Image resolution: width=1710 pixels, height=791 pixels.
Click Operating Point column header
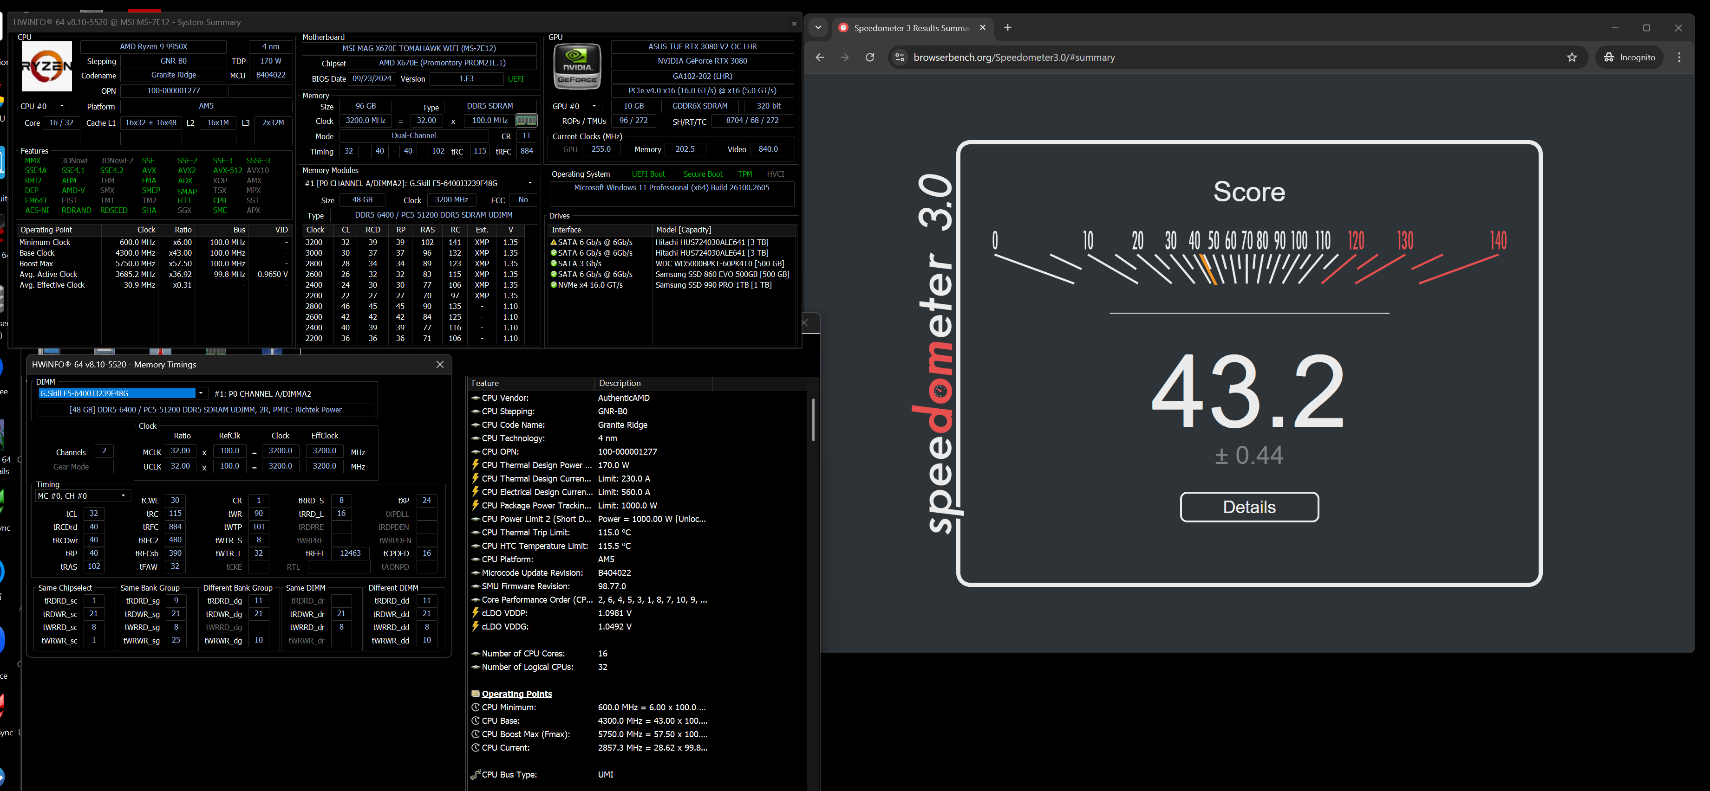pyautogui.click(x=59, y=229)
